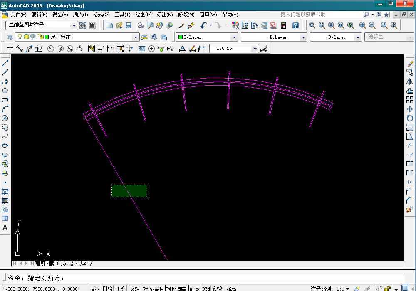
Task: Select the Array modify tool
Action: tap(410, 100)
